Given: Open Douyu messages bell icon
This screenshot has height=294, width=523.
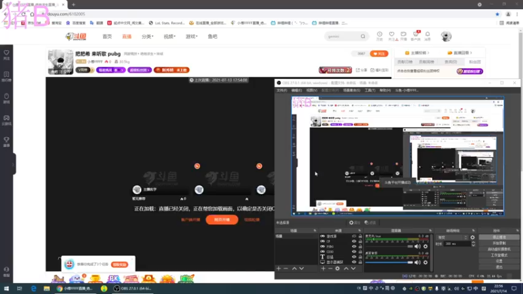Looking at the screenshot, I should [428, 36].
